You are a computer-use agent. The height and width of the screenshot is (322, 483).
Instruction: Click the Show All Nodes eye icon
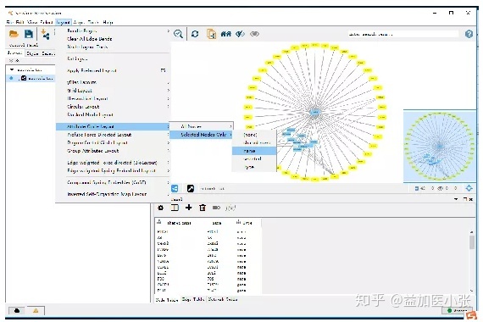254,34
